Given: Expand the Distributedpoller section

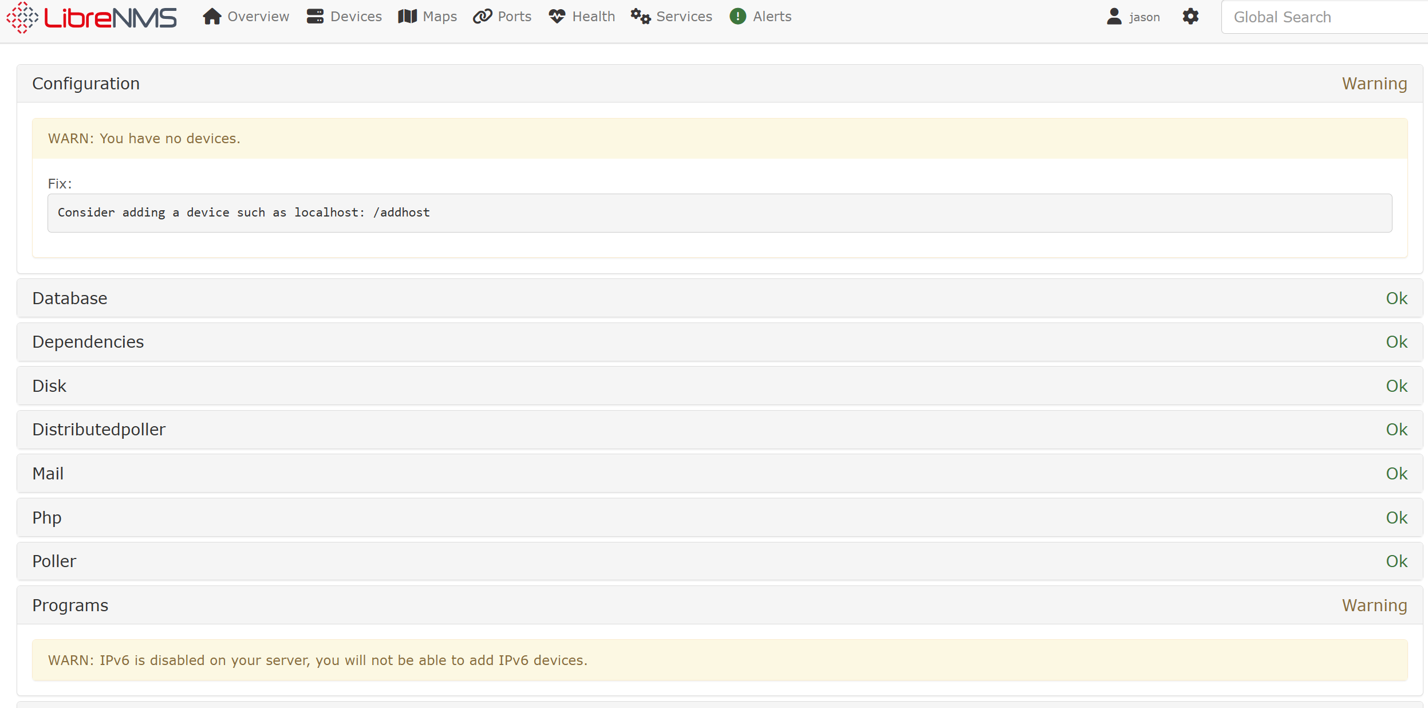Looking at the screenshot, I should 98,430.
